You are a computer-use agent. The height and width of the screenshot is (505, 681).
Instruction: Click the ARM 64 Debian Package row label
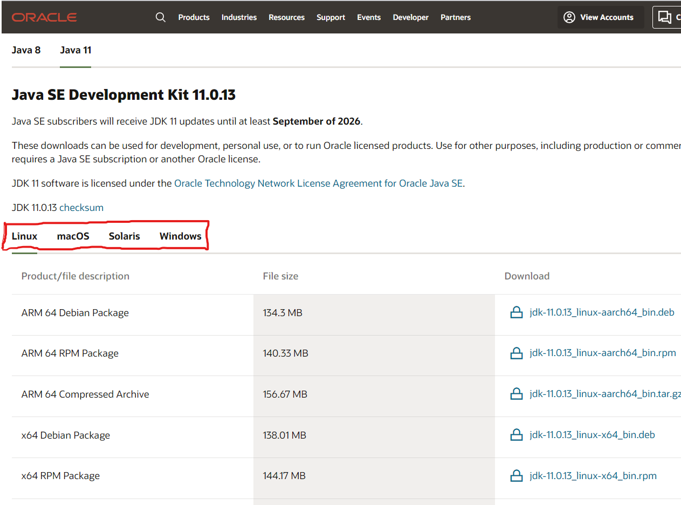[x=75, y=313]
